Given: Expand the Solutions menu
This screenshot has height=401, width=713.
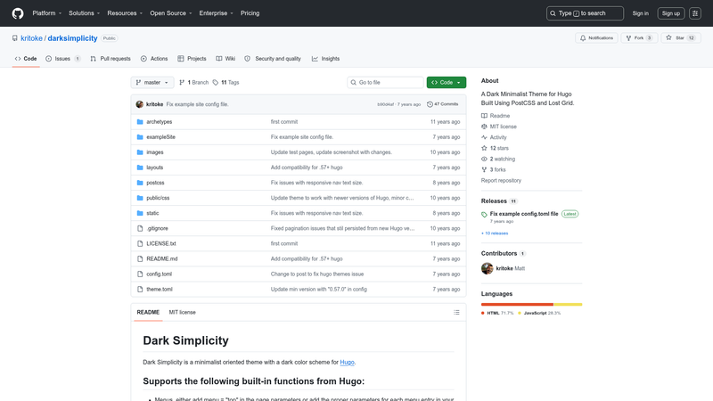Looking at the screenshot, I should [x=84, y=13].
